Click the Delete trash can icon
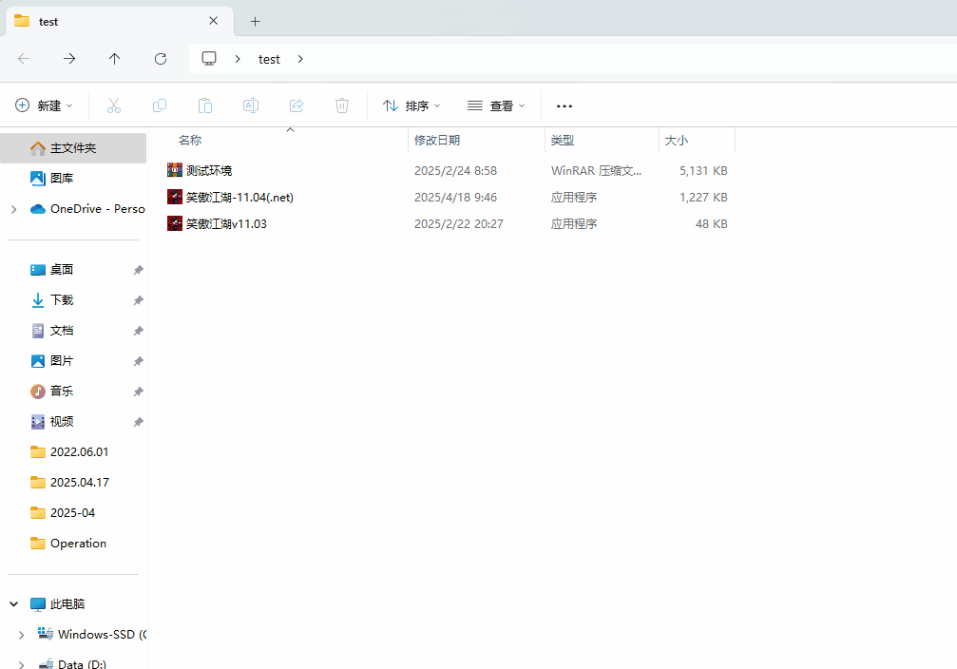957x669 pixels. pos(342,105)
